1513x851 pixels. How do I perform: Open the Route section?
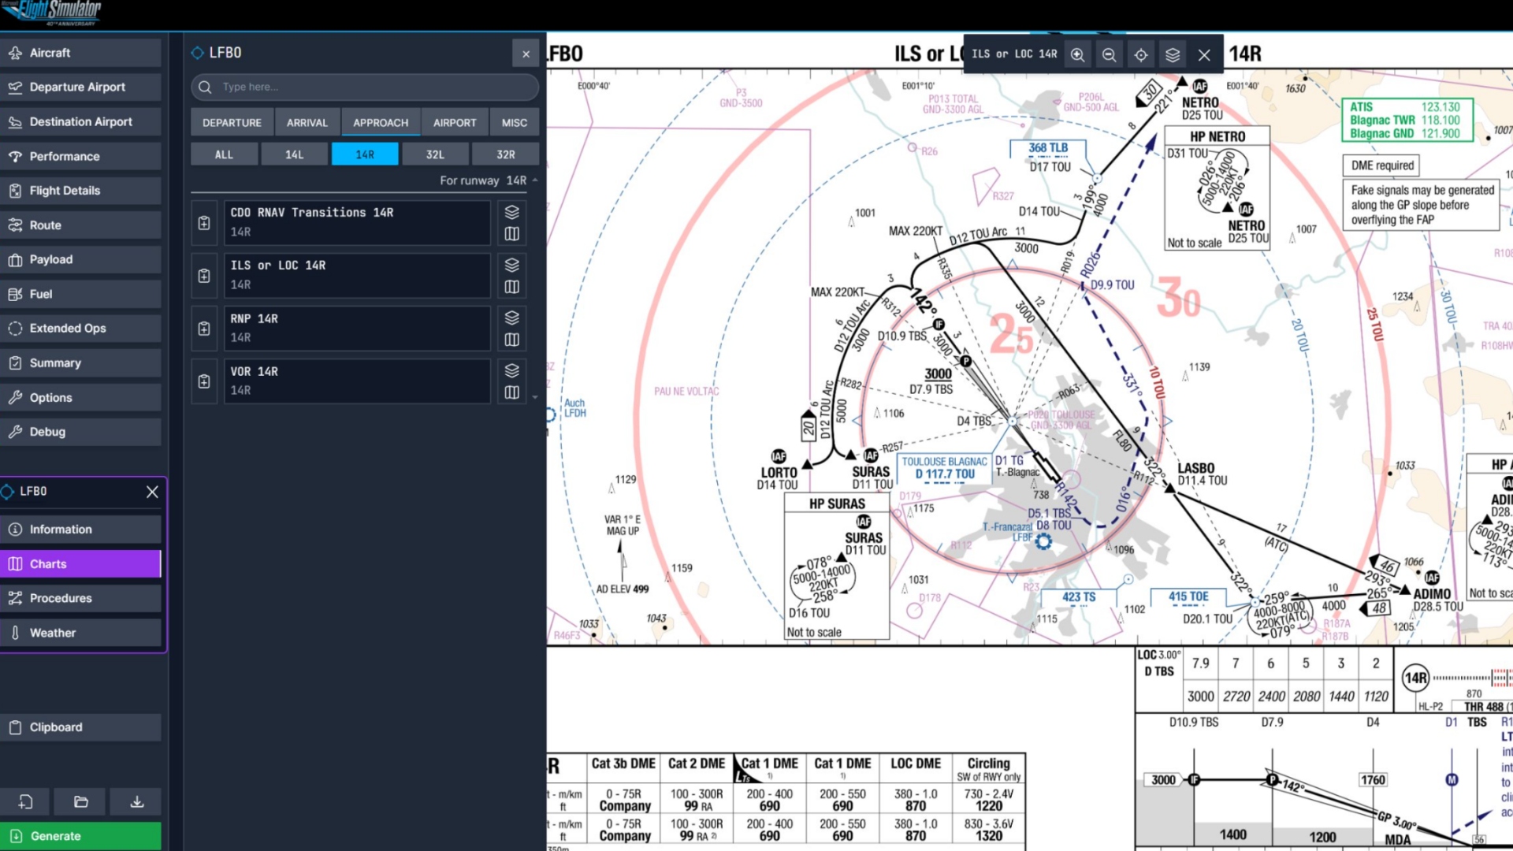click(80, 225)
